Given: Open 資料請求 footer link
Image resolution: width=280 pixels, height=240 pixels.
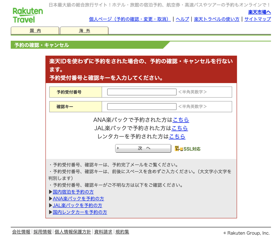Looking at the screenshot, I should [103, 232].
